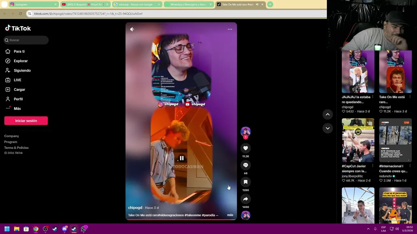Viewport: 417px width, 234px height.
Task: Click the Buscar search field
Action: 26,40
